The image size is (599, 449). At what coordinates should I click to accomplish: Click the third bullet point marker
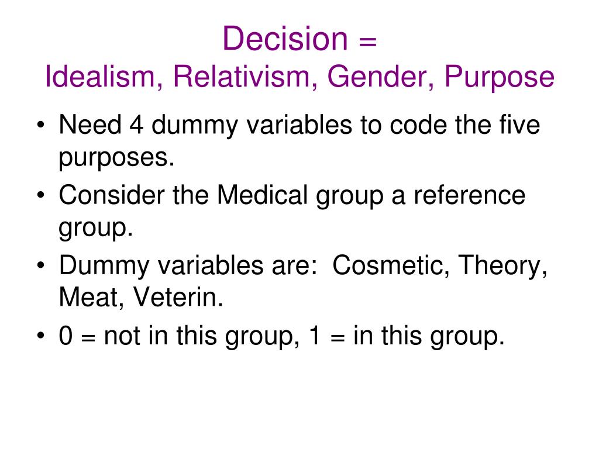tap(40, 265)
